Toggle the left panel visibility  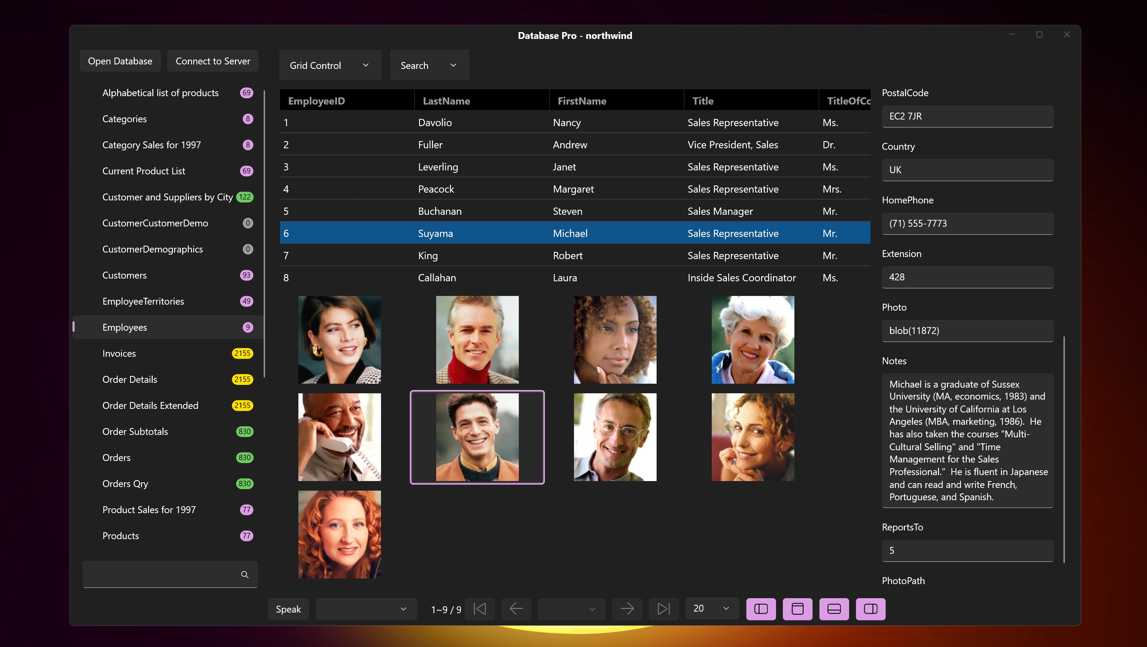tap(761, 609)
